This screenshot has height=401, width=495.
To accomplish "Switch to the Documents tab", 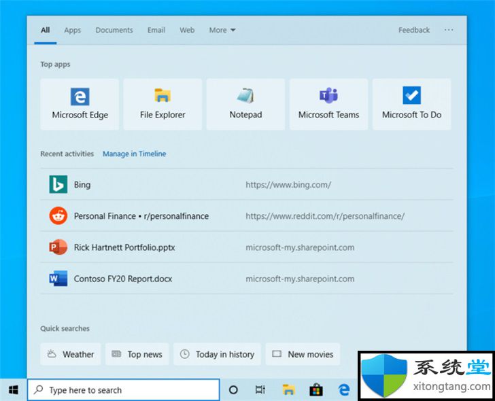I will (114, 30).
